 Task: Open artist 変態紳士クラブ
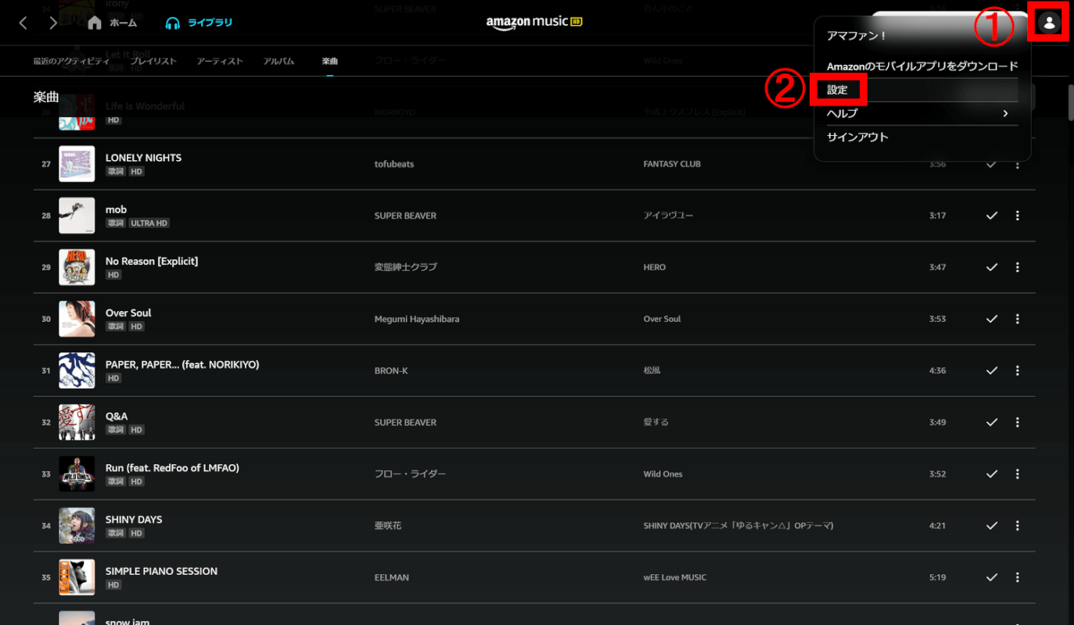tap(406, 267)
